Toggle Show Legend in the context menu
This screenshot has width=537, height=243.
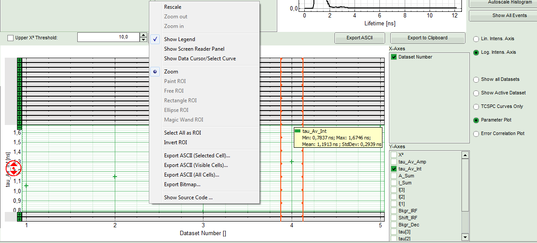tap(179, 39)
